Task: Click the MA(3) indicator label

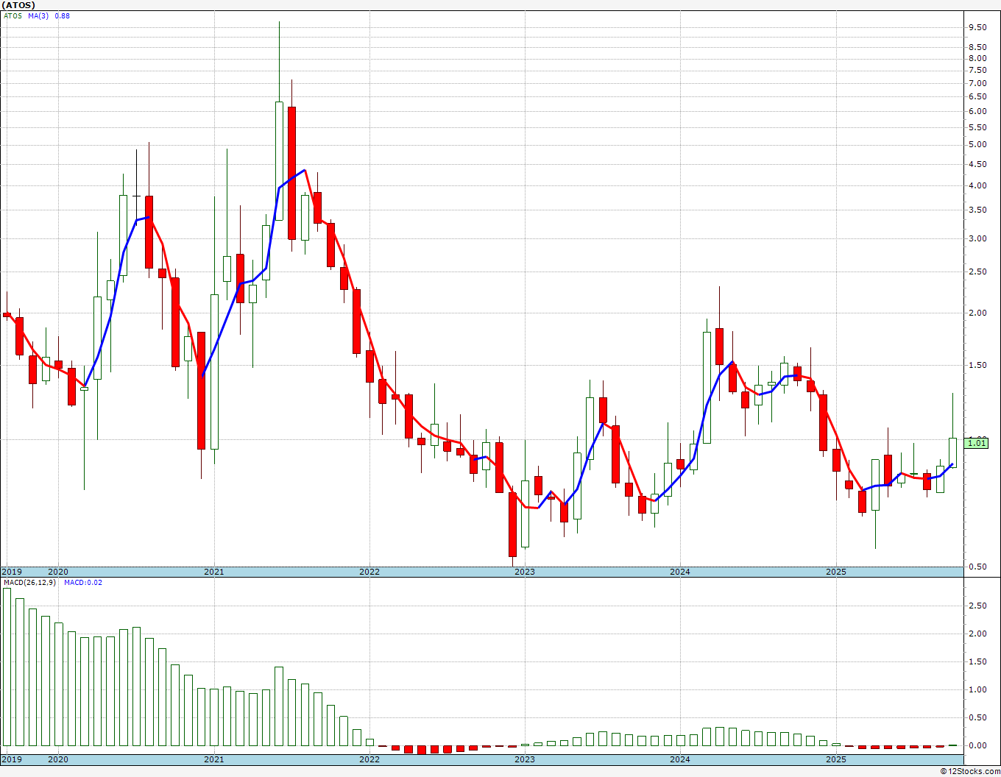Action: [38, 15]
